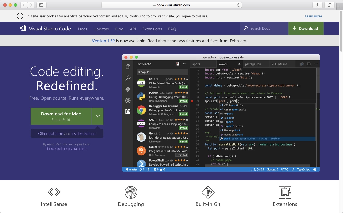This screenshot has height=213, width=343.
Task: Toggle the Download for Mac dropdown arrow
Action: (98, 116)
